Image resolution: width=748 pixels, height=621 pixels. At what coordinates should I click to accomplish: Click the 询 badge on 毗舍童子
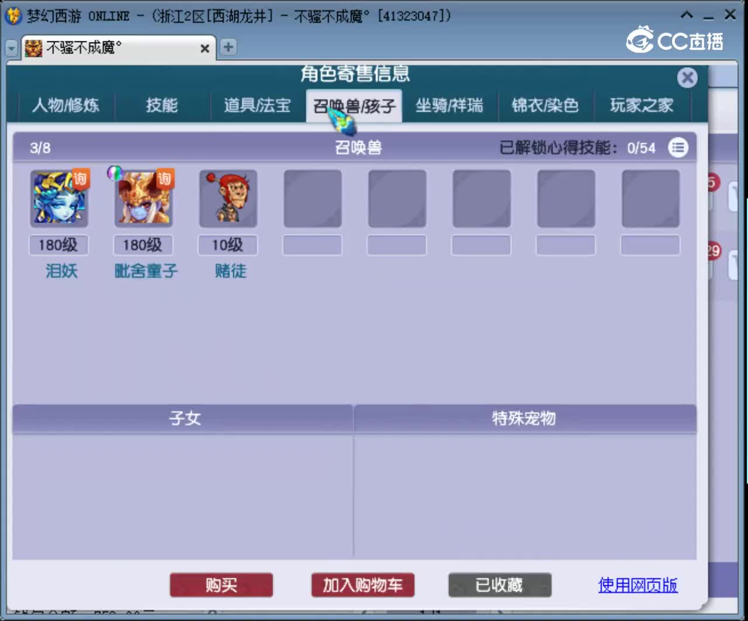[164, 178]
